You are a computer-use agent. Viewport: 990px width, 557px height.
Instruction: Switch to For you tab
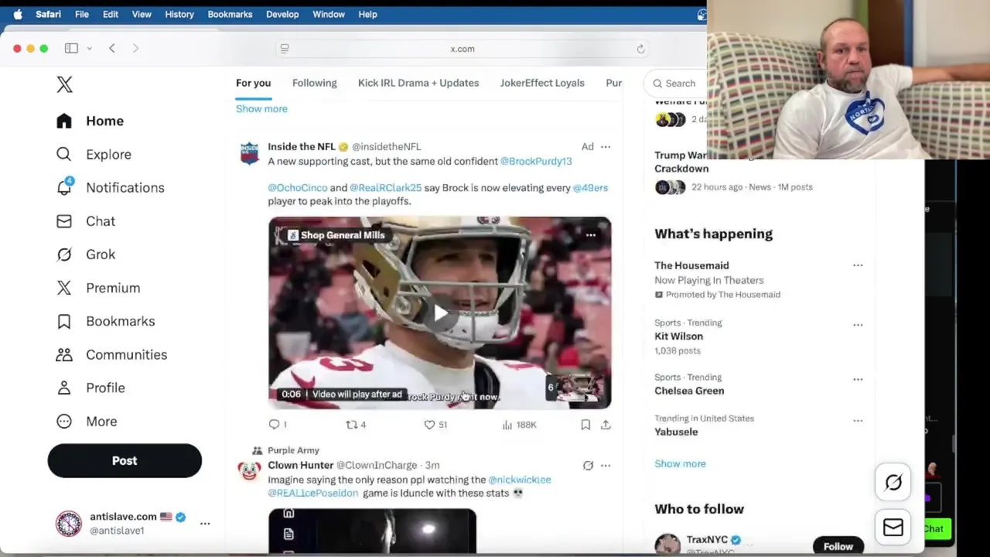253,83
